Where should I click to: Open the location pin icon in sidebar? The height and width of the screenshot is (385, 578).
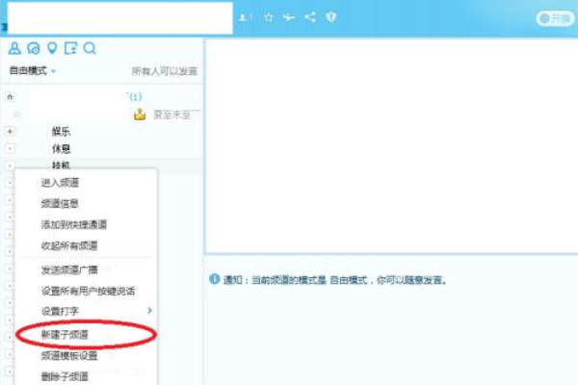(52, 48)
